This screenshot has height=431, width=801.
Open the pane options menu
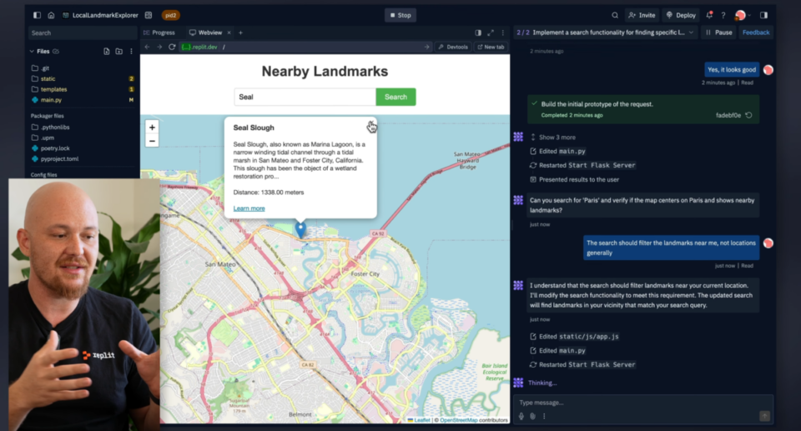click(502, 33)
